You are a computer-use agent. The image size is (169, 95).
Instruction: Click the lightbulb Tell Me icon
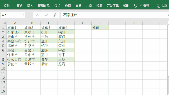136,6
